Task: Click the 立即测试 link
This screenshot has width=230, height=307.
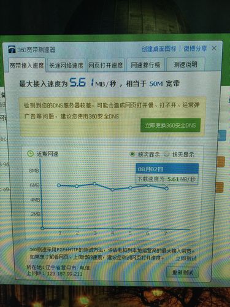Action: click(186, 258)
